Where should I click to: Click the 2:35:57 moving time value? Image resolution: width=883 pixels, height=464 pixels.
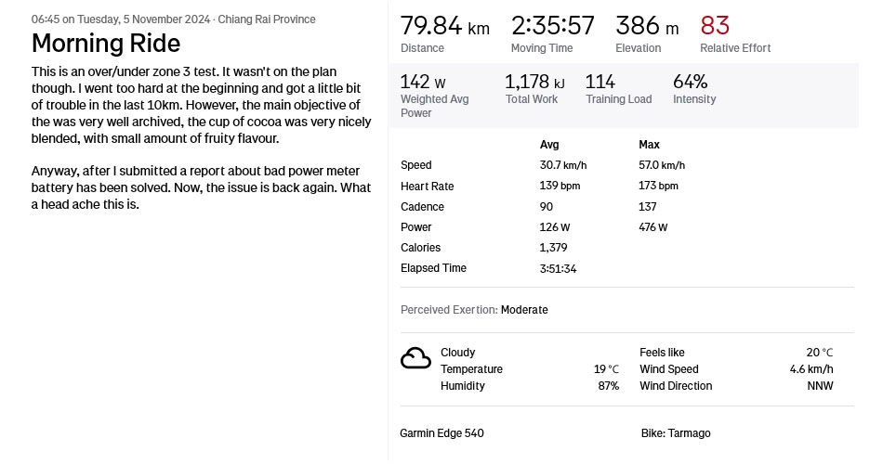pos(552,26)
